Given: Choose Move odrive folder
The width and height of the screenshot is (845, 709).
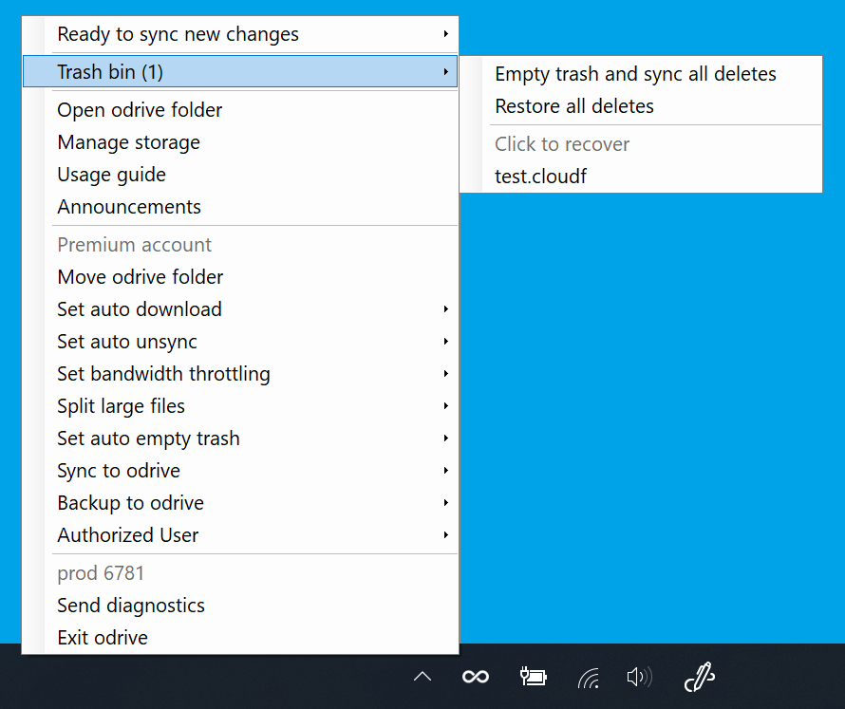Looking at the screenshot, I should click(x=240, y=277).
